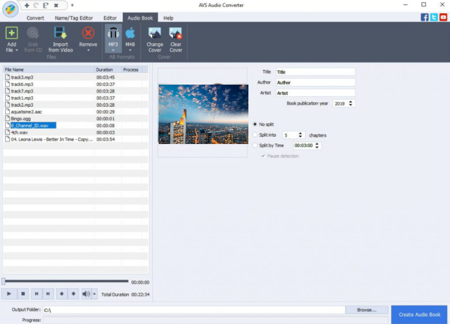Viewport: 450px width, 324px height.
Task: Open the Split by Time spinner
Action: click(x=317, y=144)
